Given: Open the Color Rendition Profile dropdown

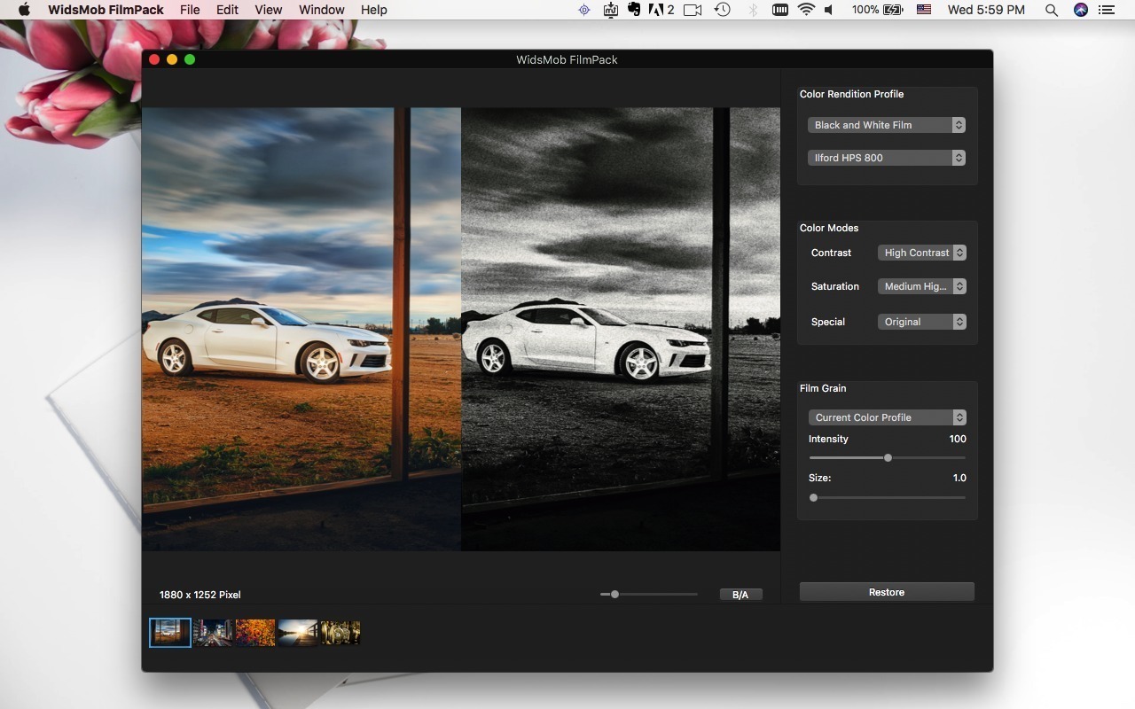Looking at the screenshot, I should (885, 125).
